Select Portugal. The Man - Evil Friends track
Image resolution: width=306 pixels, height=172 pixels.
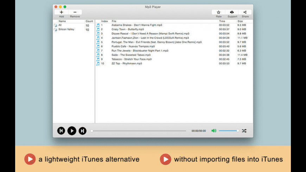(157, 42)
